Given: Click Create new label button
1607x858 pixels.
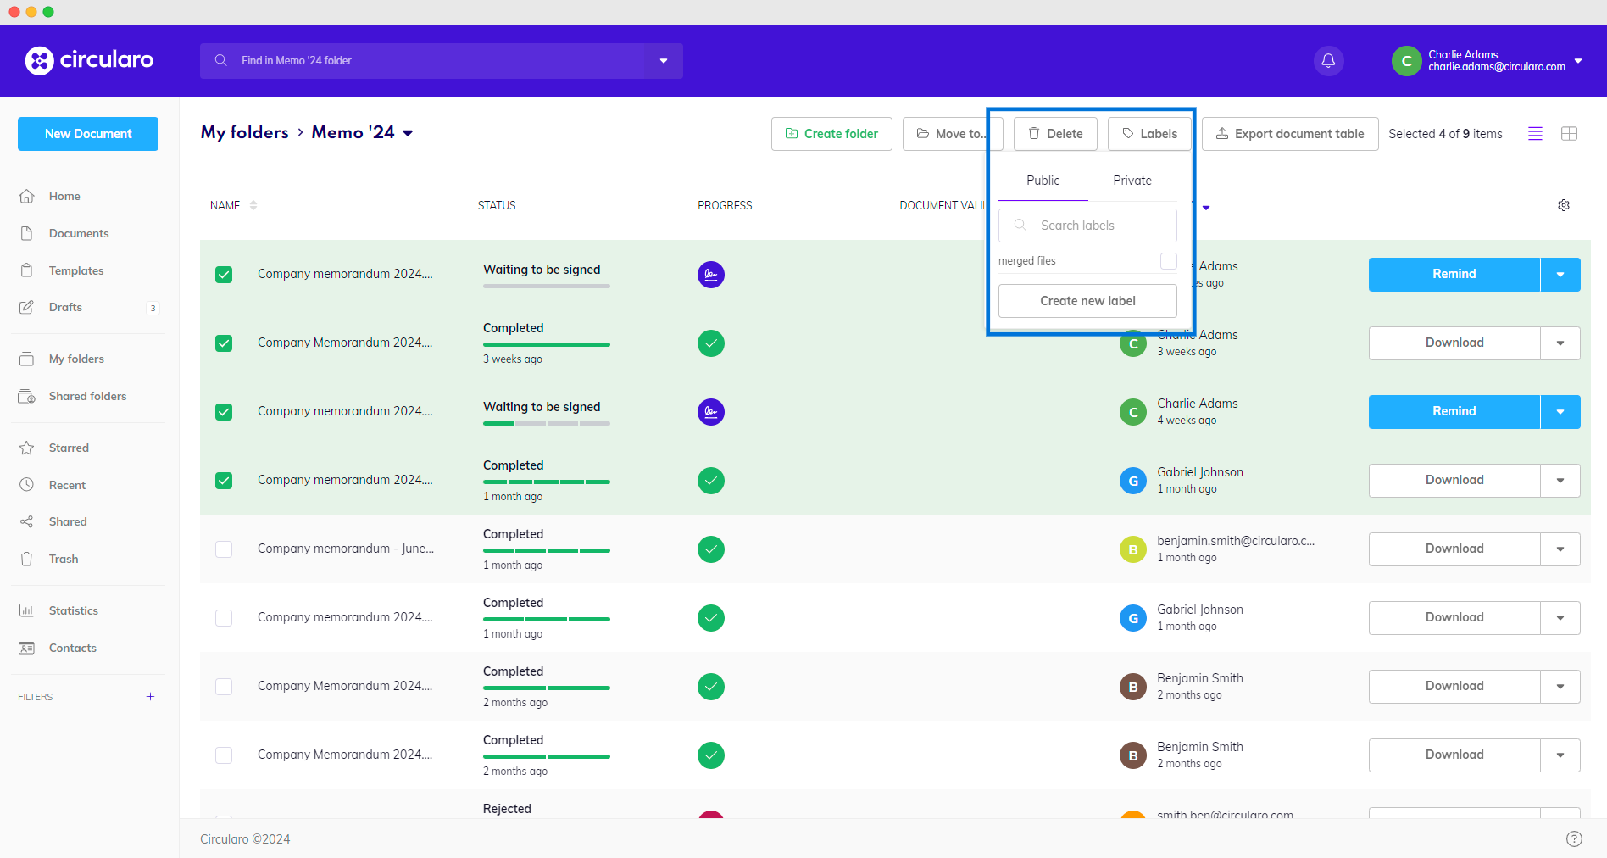Looking at the screenshot, I should (1087, 301).
